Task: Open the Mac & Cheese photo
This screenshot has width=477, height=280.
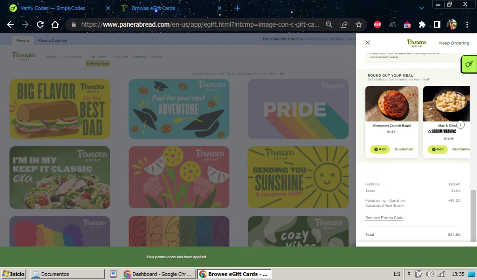Action: [x=446, y=104]
